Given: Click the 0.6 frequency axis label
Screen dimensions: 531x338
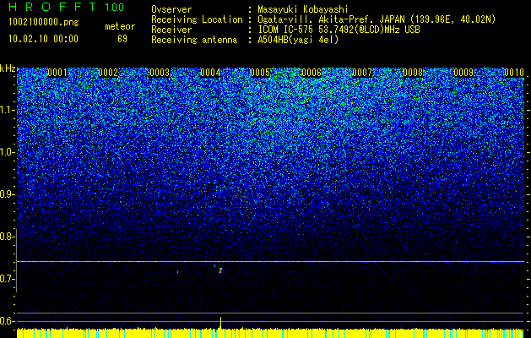Looking at the screenshot, I should 6,321.
